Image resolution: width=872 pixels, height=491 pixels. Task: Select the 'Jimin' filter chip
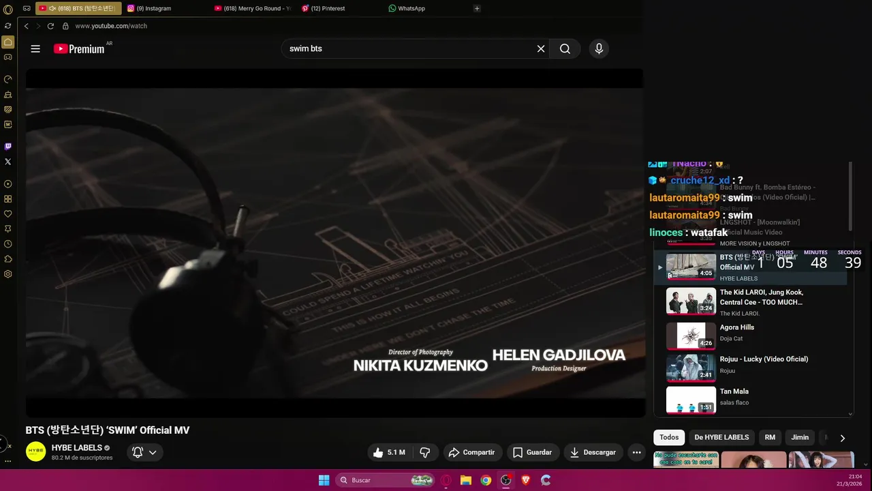pyautogui.click(x=800, y=437)
